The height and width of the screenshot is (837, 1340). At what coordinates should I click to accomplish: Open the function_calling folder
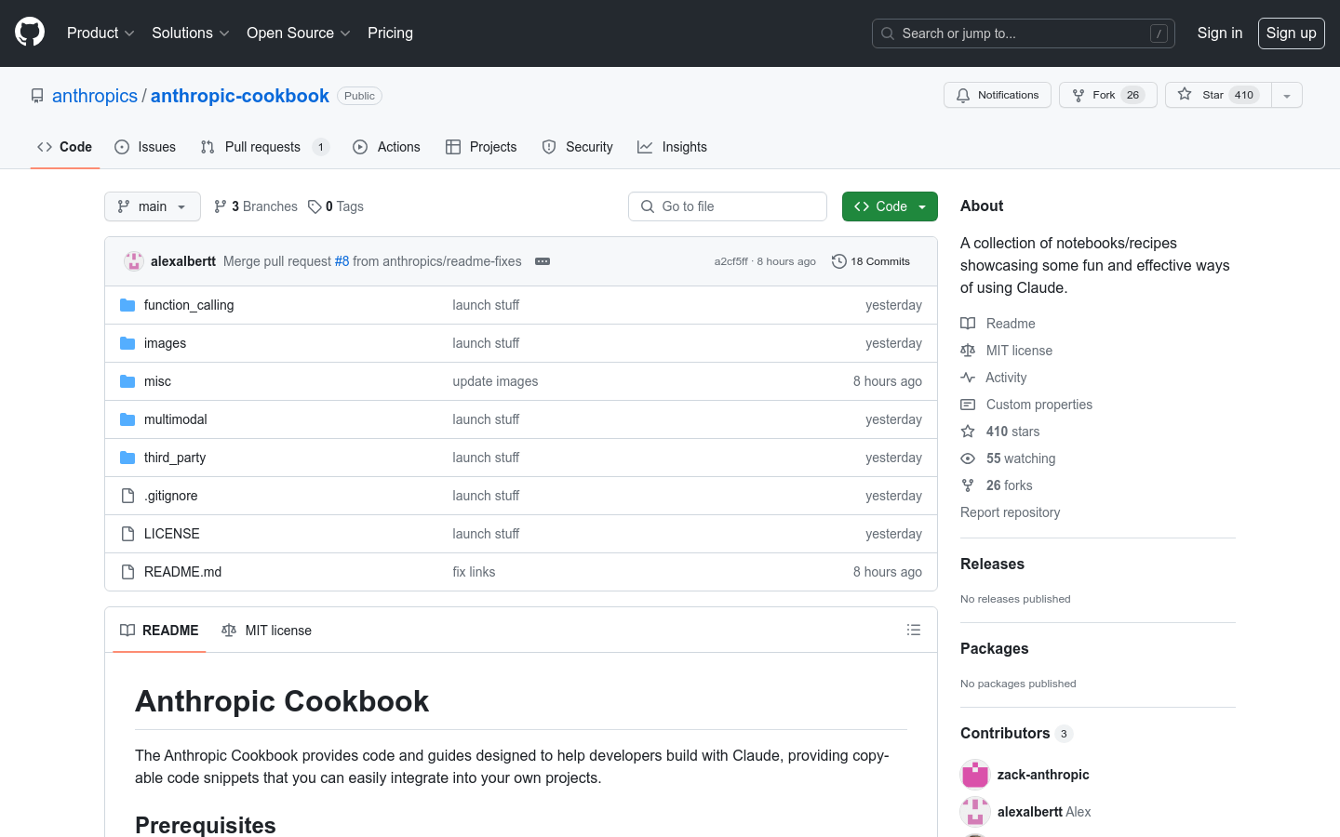[189, 305]
